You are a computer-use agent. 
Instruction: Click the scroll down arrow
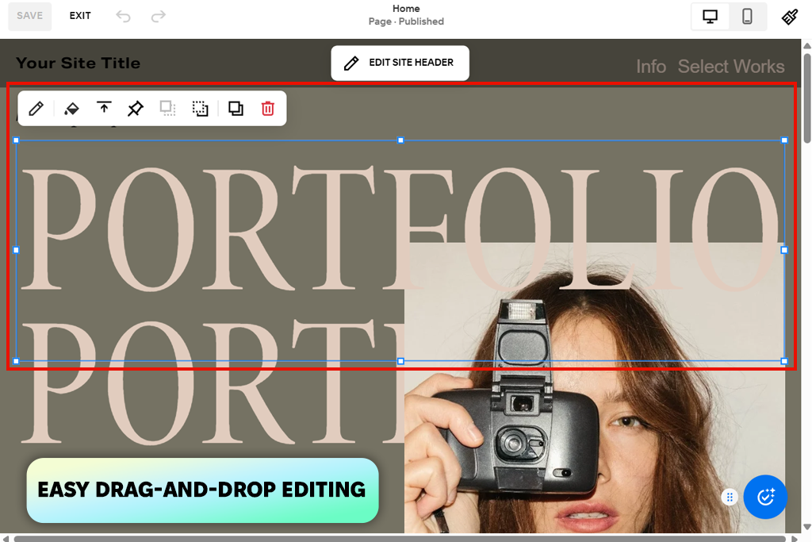806,527
